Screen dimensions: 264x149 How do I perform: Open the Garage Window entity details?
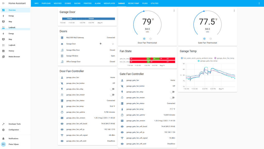point(72,56)
